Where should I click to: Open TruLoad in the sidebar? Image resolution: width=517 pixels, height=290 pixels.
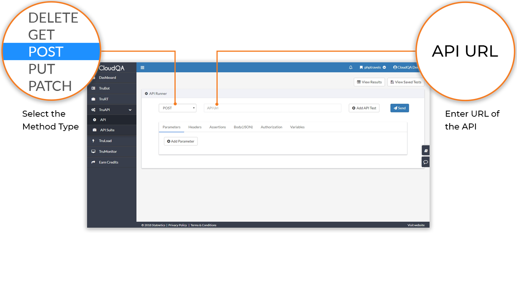coord(112,140)
